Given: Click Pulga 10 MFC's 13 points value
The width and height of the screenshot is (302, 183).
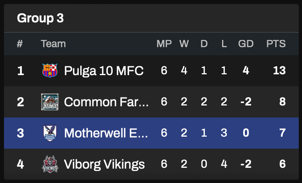Looking at the screenshot, I should click(x=279, y=71).
